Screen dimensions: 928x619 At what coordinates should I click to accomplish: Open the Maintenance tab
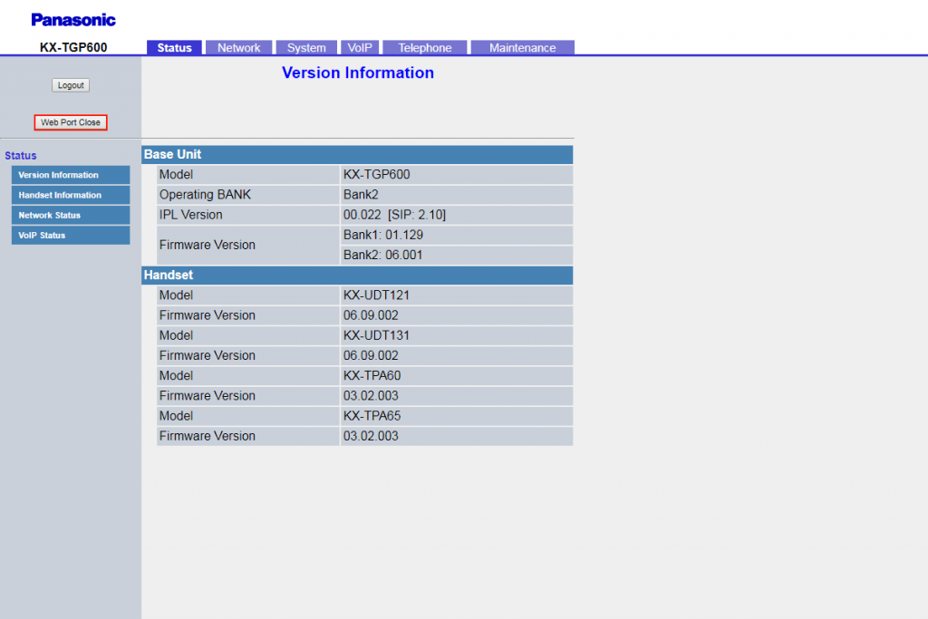point(522,48)
